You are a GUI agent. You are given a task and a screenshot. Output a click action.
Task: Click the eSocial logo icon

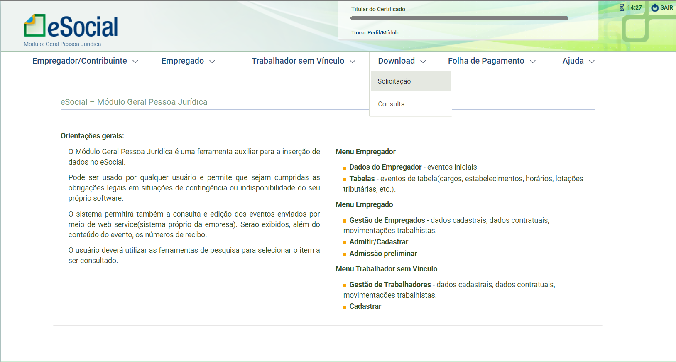[x=34, y=25]
